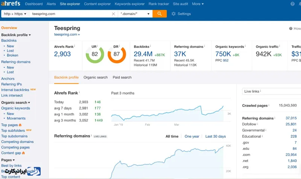The height and width of the screenshot is (179, 301).
Task: Open Settings via the gear icon
Action: point(173,14)
